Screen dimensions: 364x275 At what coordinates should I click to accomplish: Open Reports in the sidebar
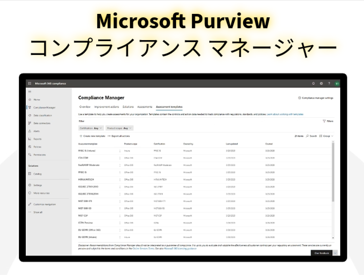click(37, 139)
